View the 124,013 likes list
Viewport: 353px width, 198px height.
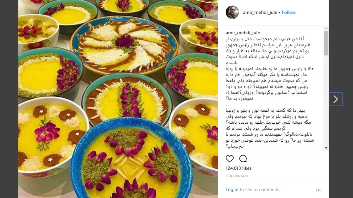coord(239,168)
